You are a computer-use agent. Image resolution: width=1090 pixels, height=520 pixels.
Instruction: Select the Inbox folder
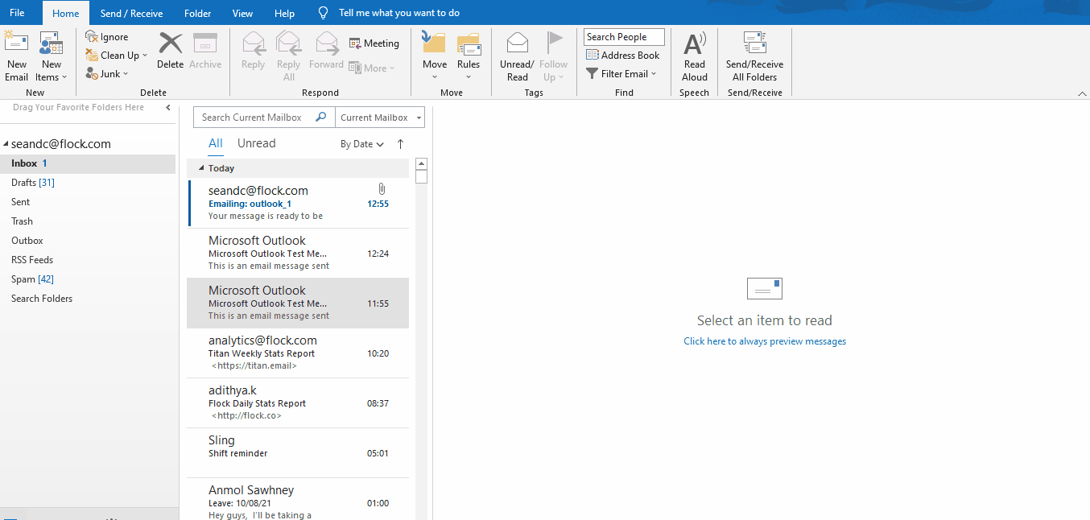[88, 163]
